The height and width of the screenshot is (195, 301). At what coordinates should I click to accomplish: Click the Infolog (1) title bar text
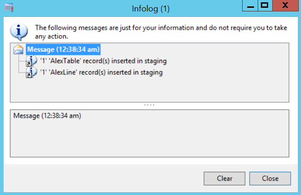[x=150, y=7]
